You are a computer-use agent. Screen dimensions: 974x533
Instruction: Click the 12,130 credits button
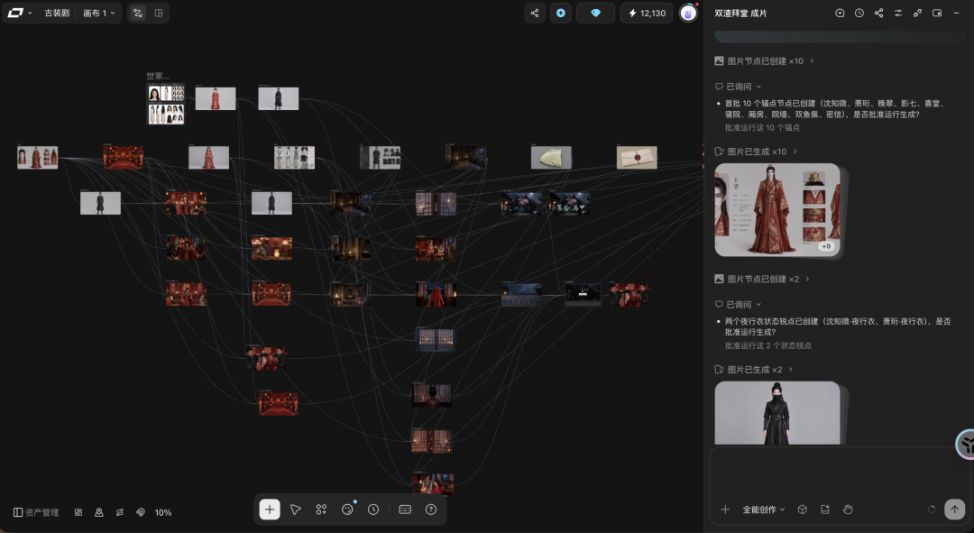pyautogui.click(x=647, y=13)
